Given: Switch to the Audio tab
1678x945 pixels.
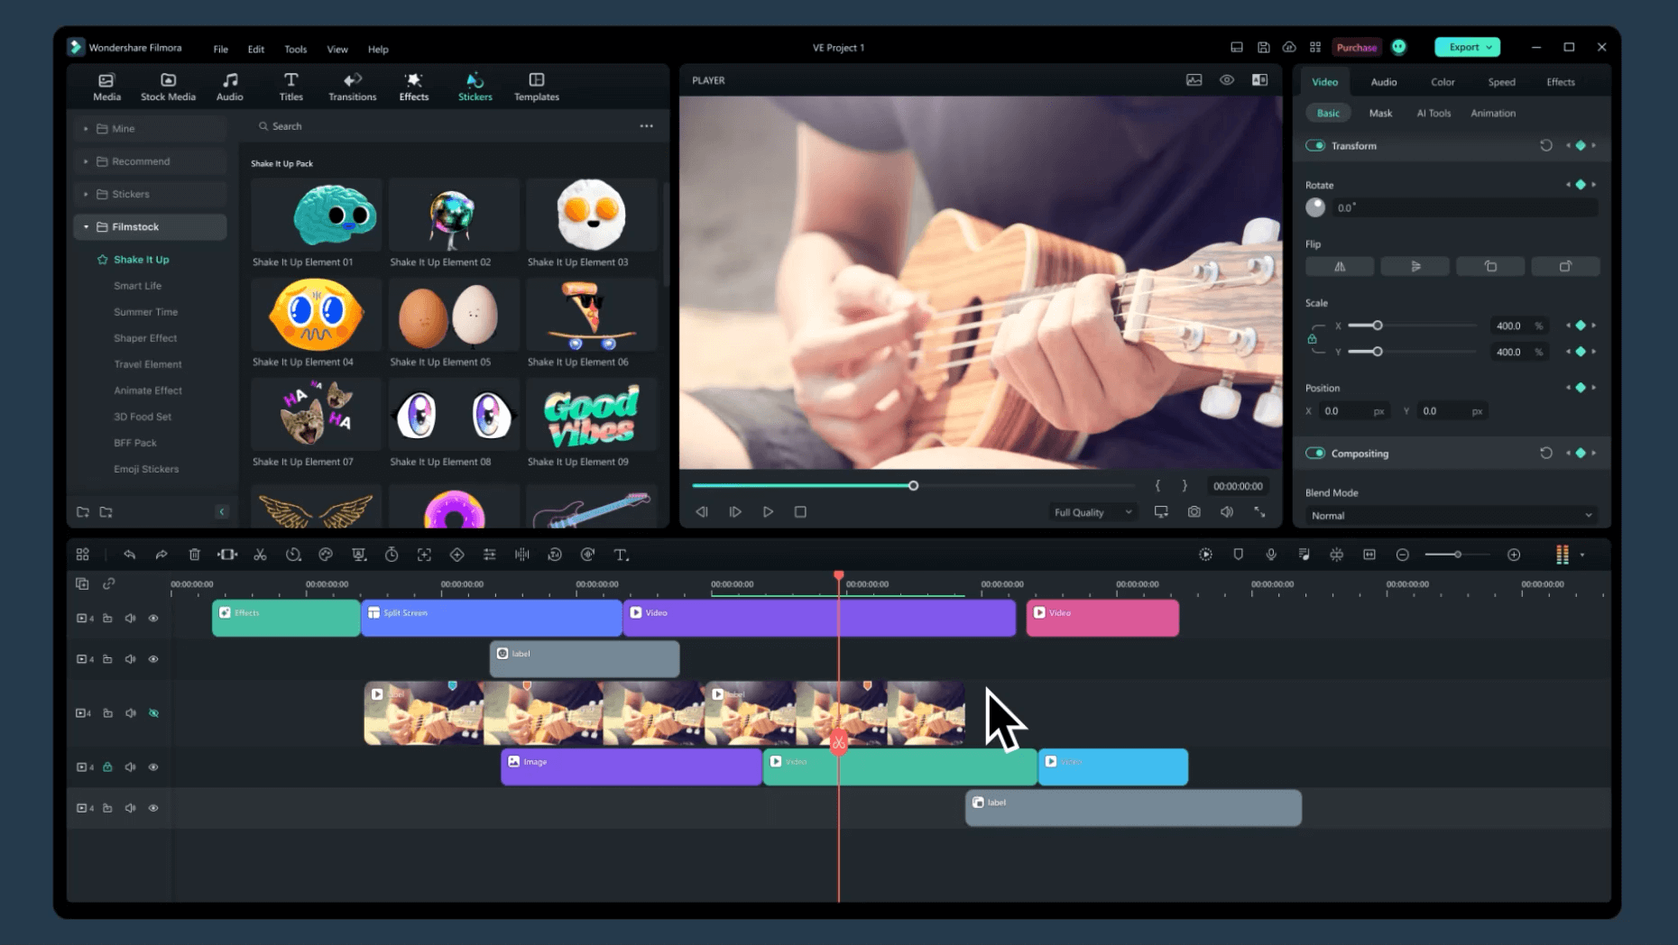Looking at the screenshot, I should click(1382, 81).
